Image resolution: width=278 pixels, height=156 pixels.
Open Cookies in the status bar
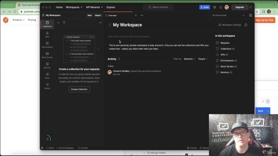pos(192,148)
